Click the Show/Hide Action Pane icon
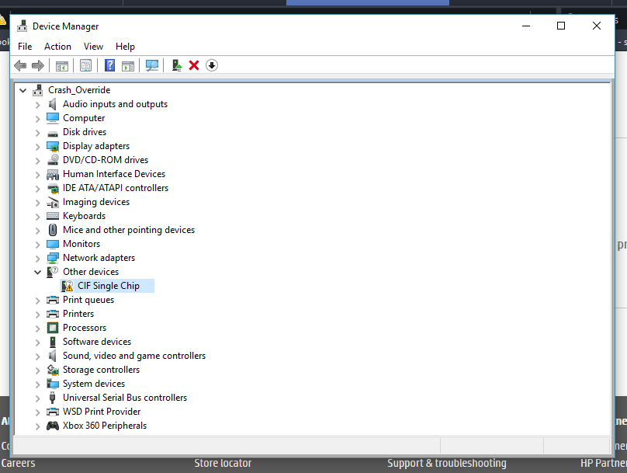 pos(128,65)
